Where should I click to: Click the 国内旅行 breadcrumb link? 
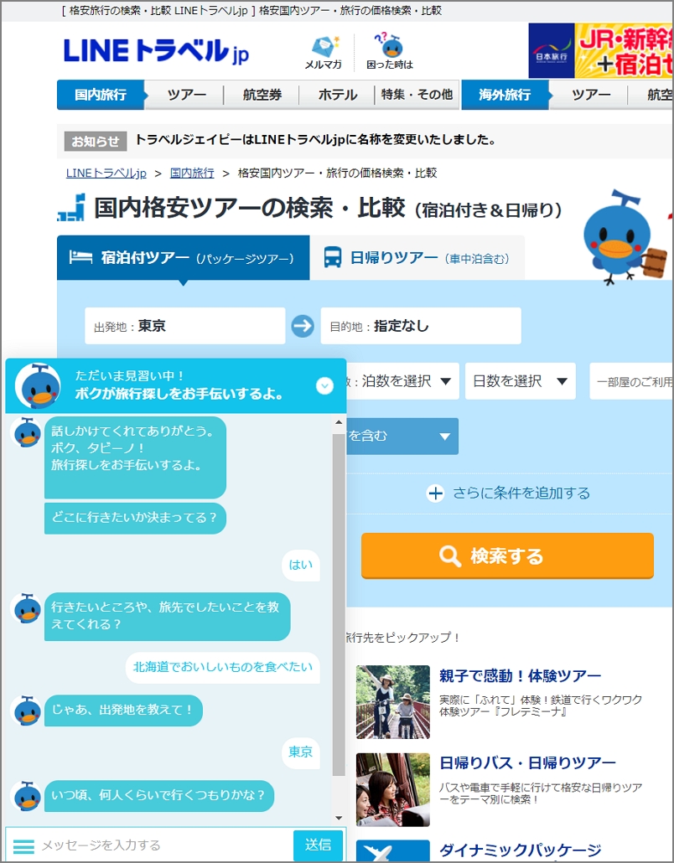coord(192,173)
